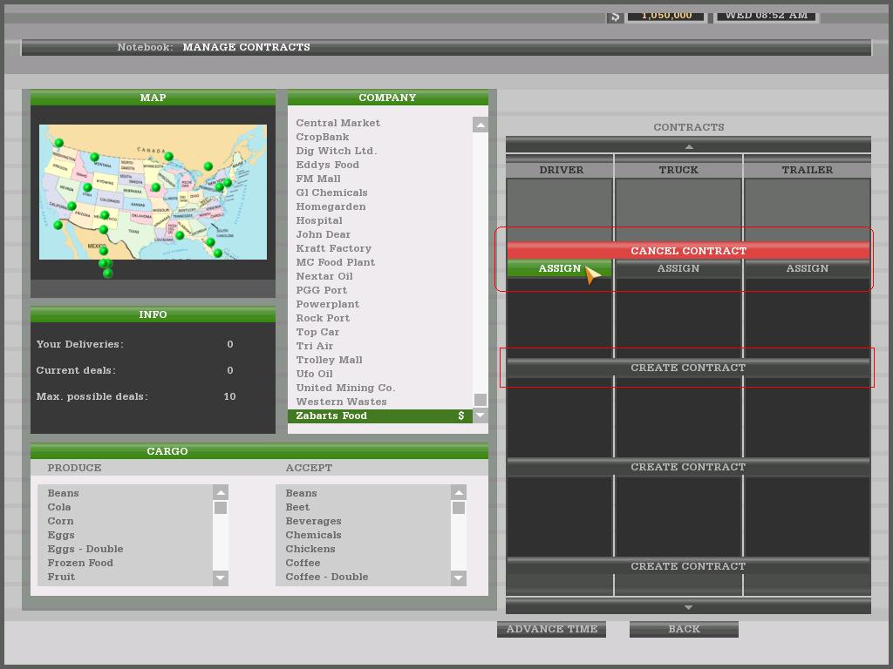The height and width of the screenshot is (669, 893).
Task: Choose Central Market from company list
Action: click(x=337, y=123)
